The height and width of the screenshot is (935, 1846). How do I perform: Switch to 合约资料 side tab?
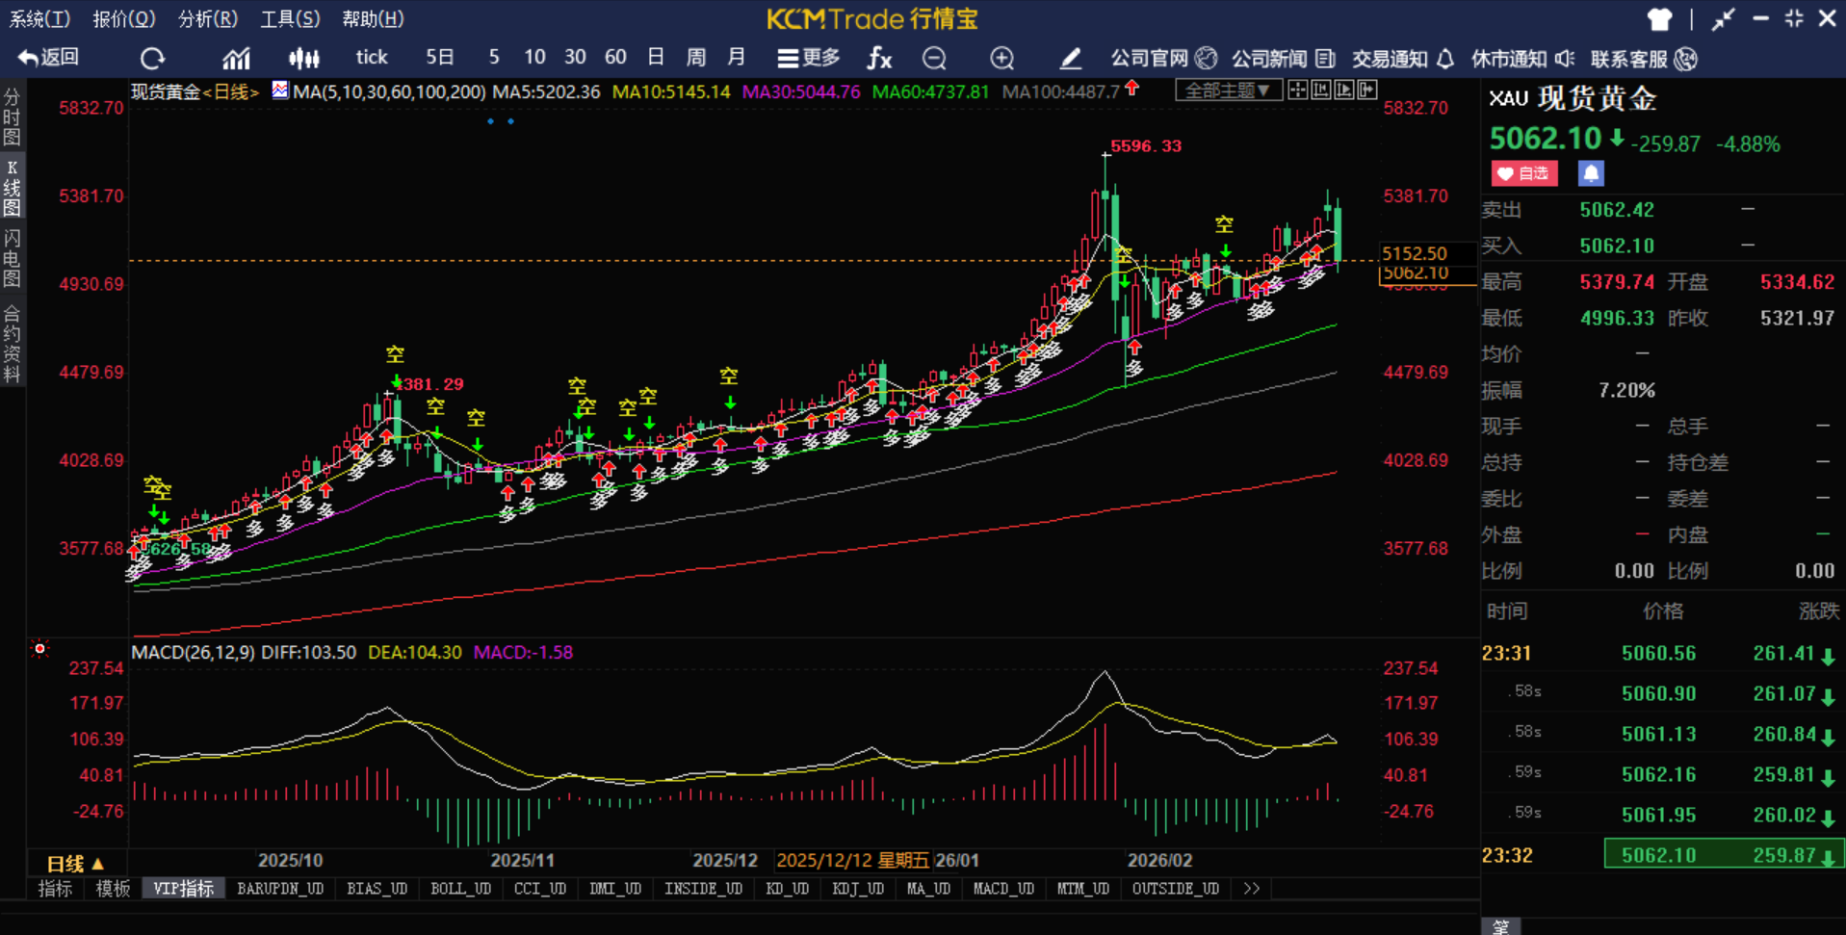[x=13, y=344]
